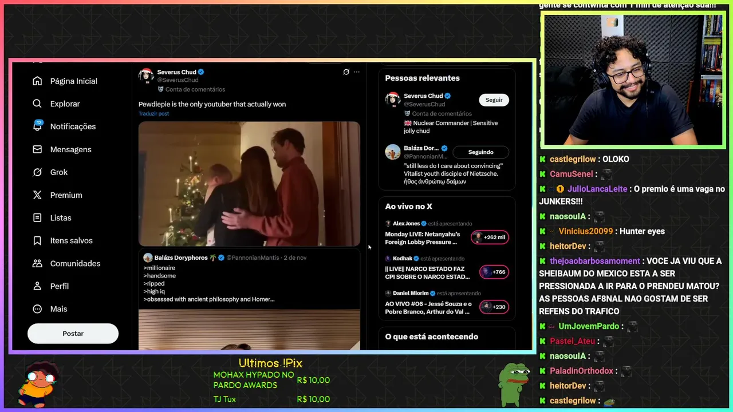The image size is (733, 412).
Task: Select Comunidades menu label
Action: click(75, 264)
